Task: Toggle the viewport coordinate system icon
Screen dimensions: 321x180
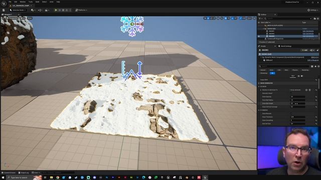Action: pyautogui.click(x=218, y=18)
